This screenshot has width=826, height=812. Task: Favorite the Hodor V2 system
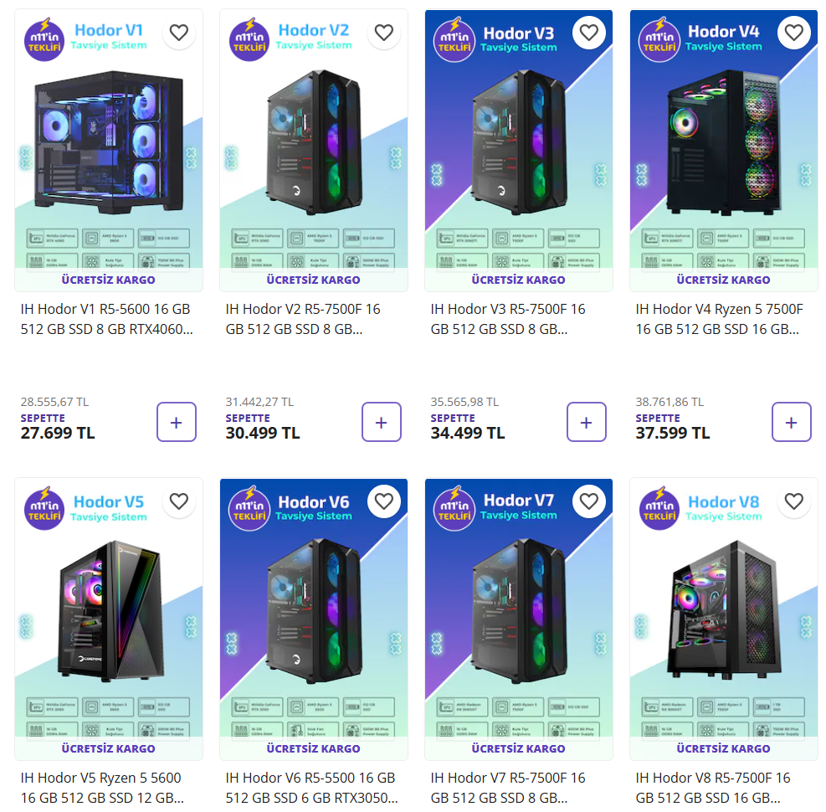pos(384,33)
